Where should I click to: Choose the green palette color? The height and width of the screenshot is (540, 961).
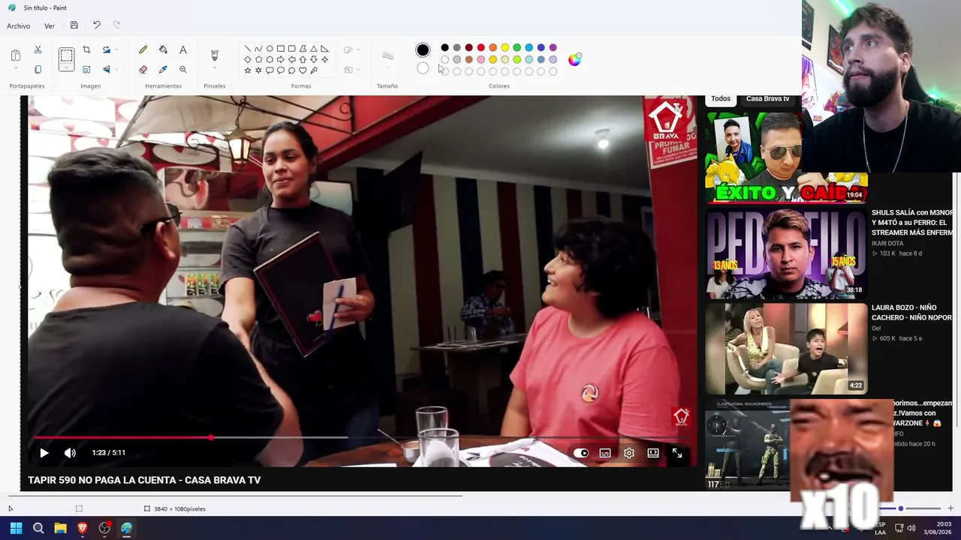[517, 48]
